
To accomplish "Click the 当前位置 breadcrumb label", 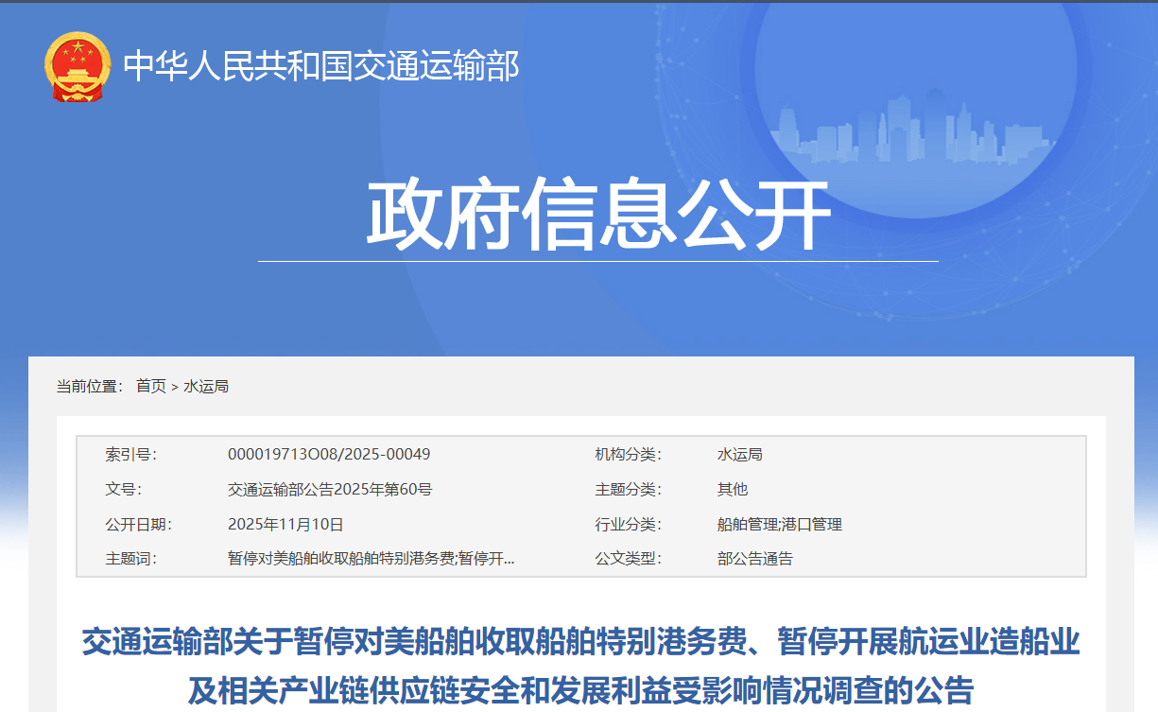I will [90, 386].
